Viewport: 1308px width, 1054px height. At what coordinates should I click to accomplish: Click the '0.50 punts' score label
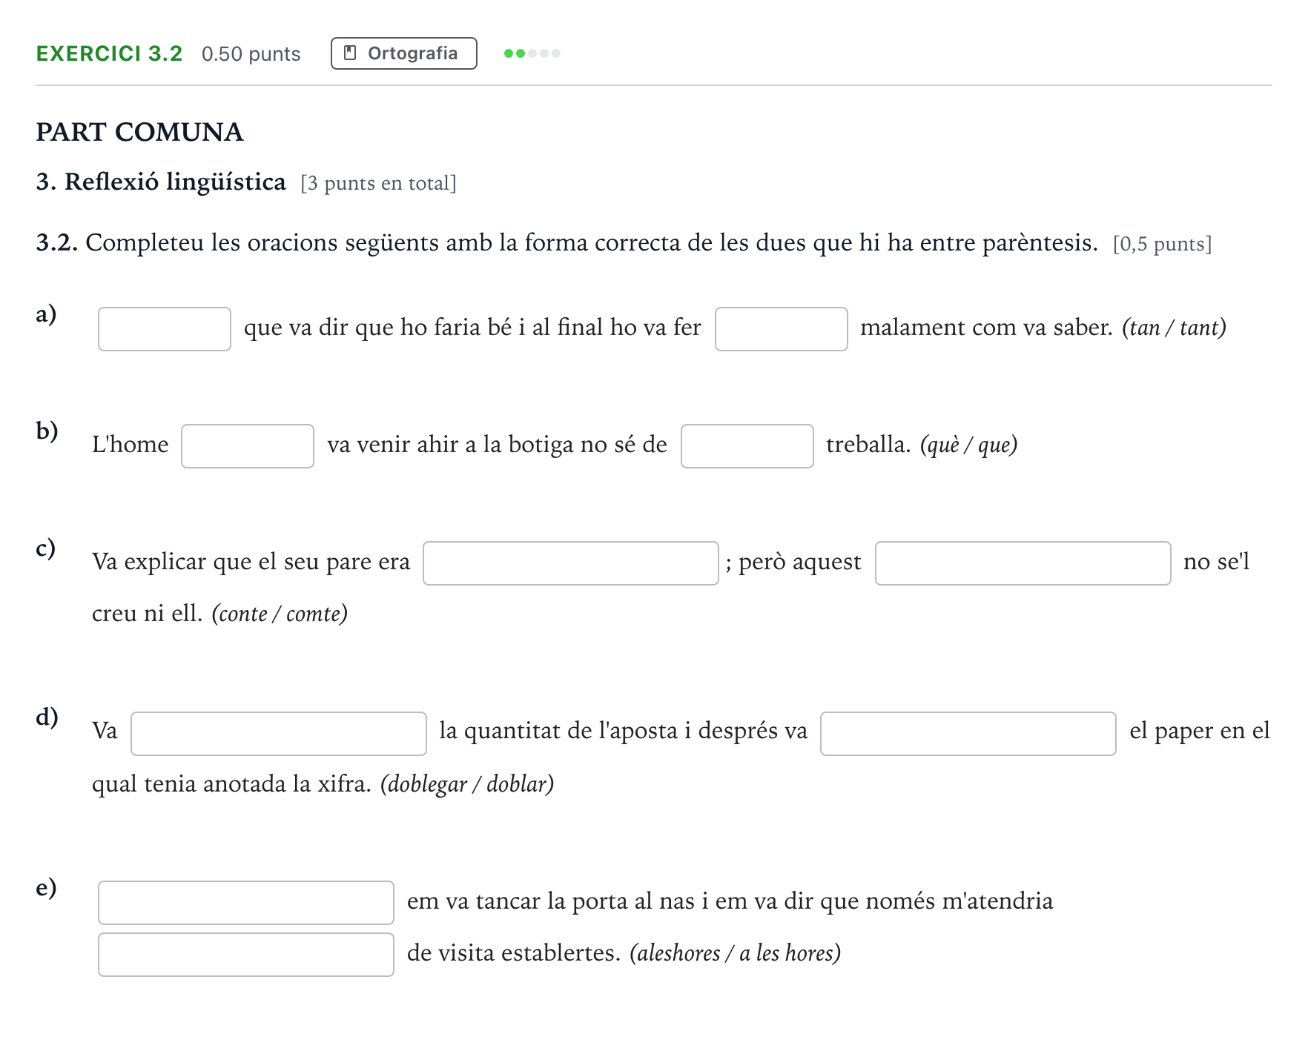click(x=251, y=54)
